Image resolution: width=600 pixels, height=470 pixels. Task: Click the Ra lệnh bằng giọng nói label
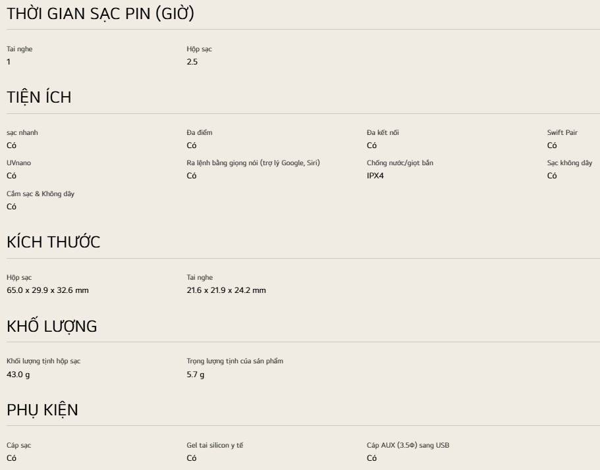254,163
